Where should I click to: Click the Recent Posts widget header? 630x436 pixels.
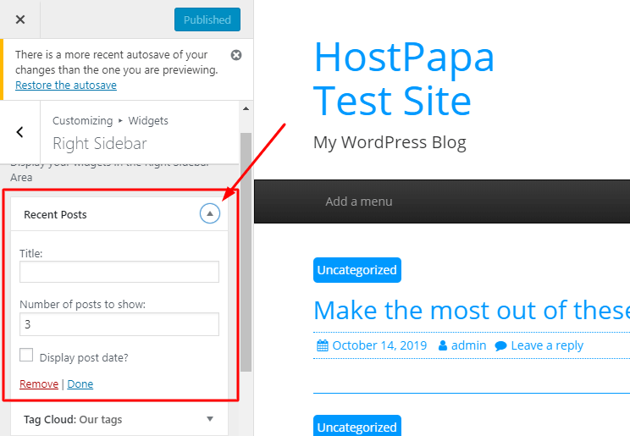coord(119,214)
